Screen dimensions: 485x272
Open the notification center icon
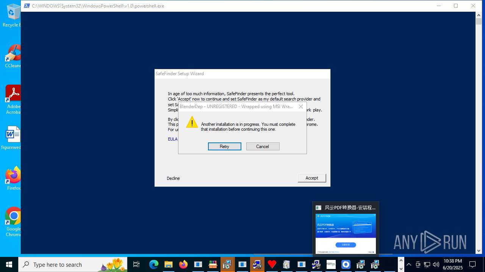pos(472,264)
